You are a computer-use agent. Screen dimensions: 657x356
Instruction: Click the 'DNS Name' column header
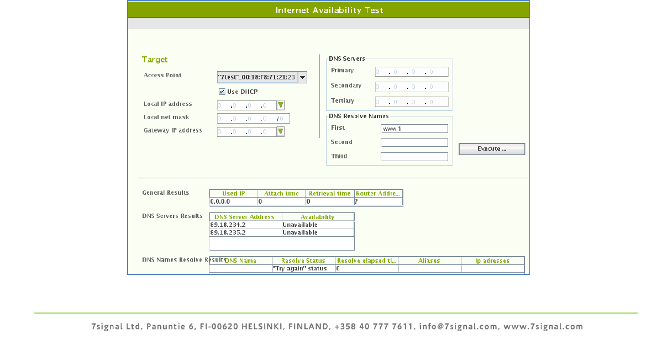coord(240,261)
